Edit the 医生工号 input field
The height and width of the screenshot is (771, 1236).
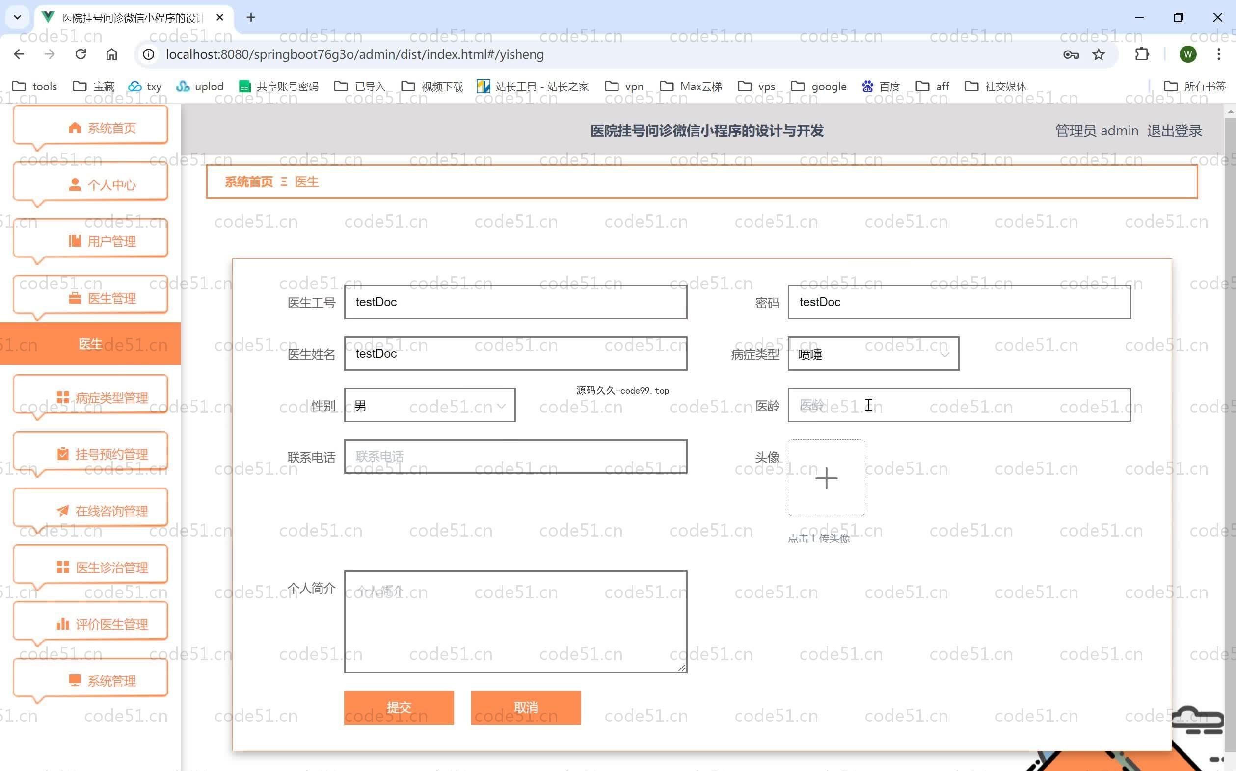[515, 302]
